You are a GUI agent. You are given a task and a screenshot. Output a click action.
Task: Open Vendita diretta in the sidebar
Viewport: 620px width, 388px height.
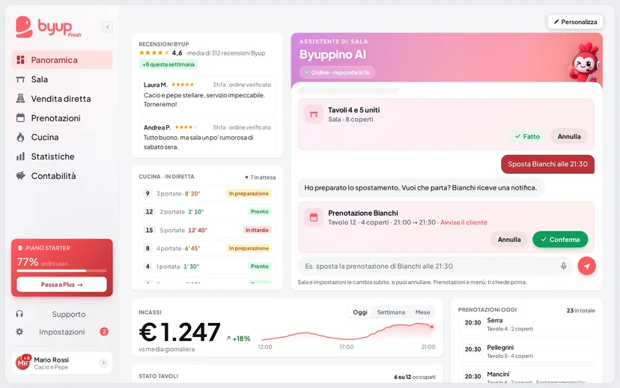point(61,99)
